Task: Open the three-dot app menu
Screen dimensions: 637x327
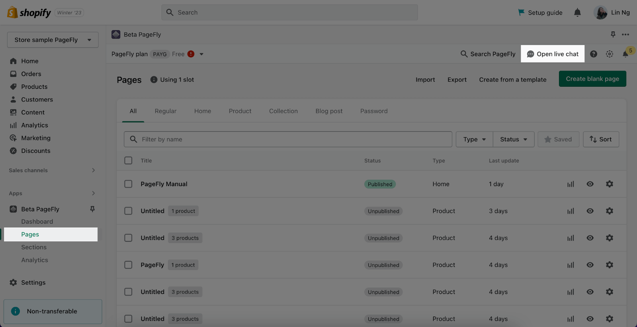Action: point(625,35)
